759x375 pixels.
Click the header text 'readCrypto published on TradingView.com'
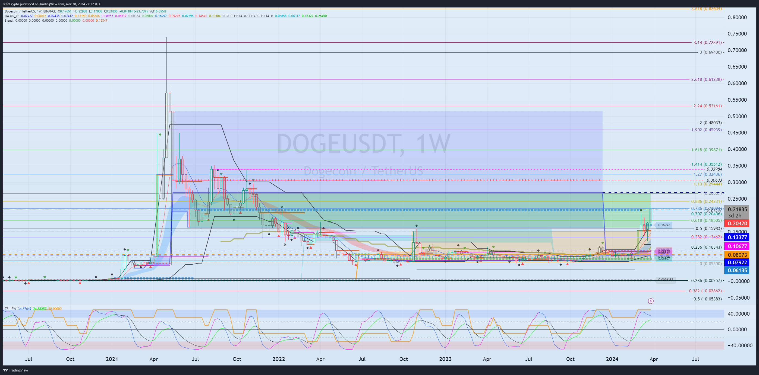click(x=33, y=4)
